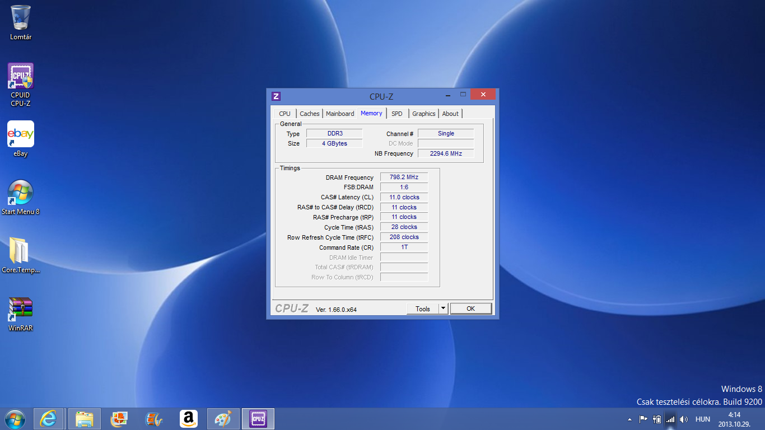
Task: Show hidden system tray icons
Action: click(x=629, y=419)
